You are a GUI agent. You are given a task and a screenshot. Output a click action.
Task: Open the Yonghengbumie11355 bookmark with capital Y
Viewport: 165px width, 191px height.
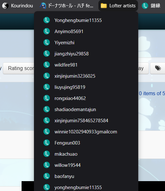86,20
